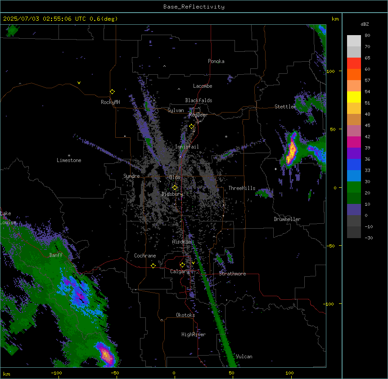Click the yellow diamond marker above RockyMH

pyautogui.click(x=113, y=92)
